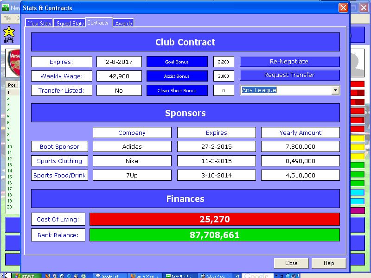Select the Assist Bonus button
This screenshot has height=278, width=371.
coord(177,76)
